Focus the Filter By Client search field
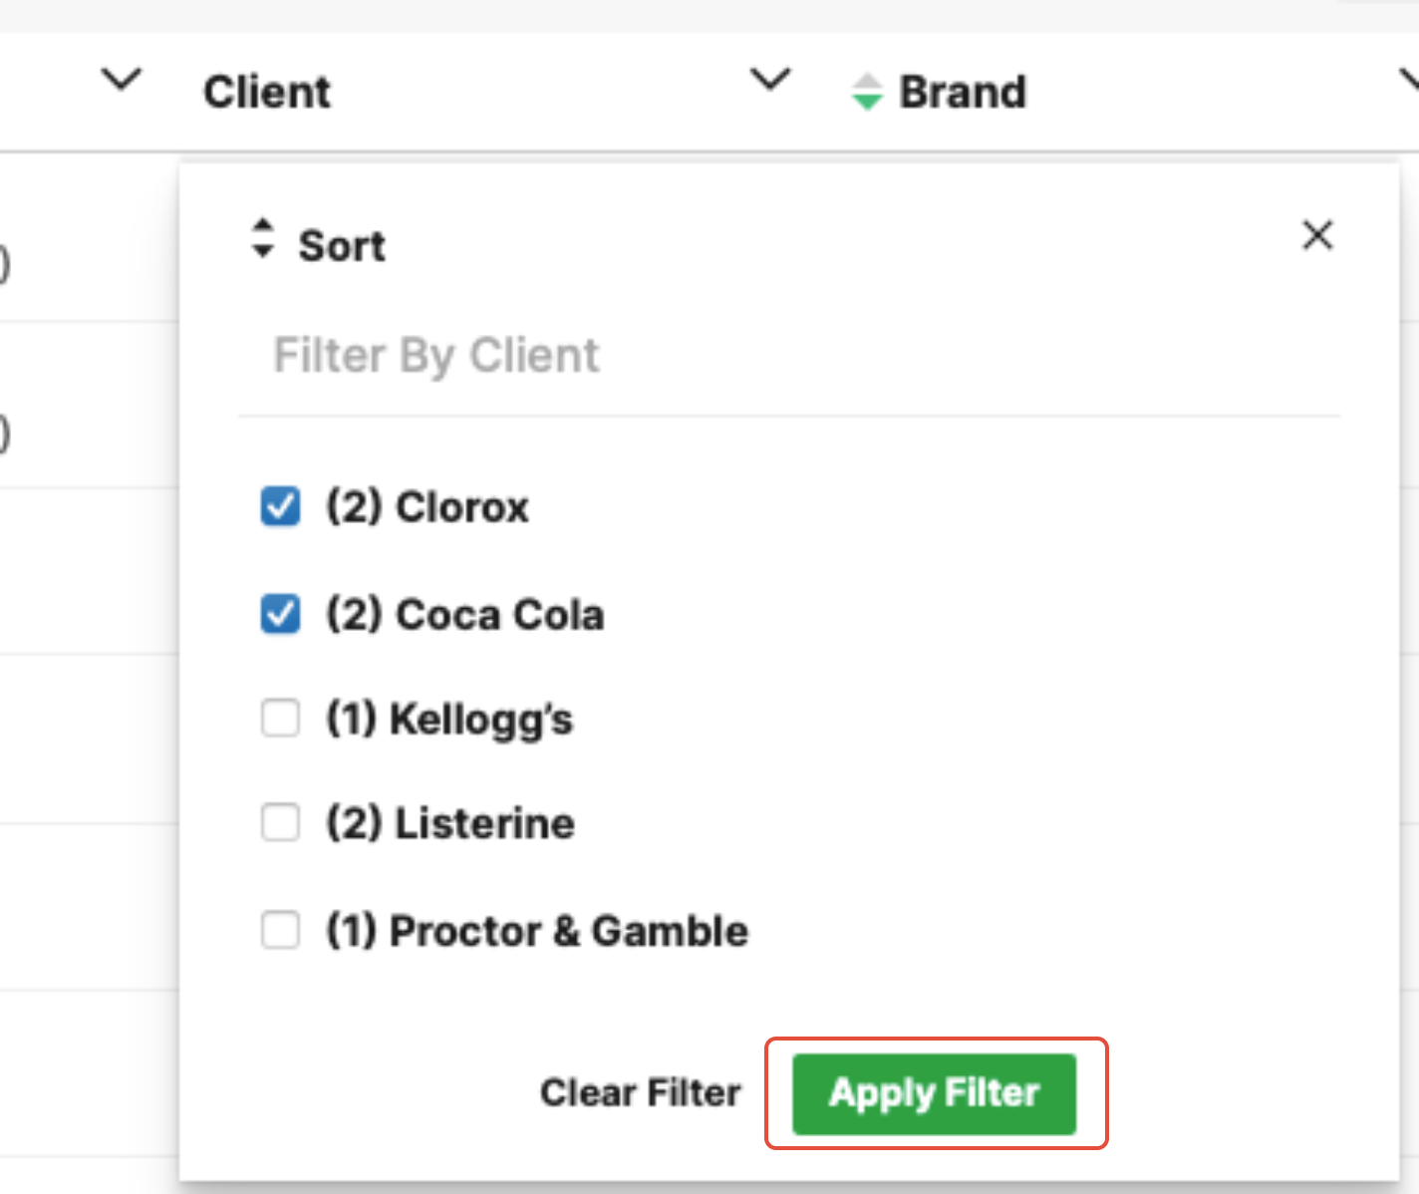Screen dimensions: 1419x1194 [x=787, y=356]
